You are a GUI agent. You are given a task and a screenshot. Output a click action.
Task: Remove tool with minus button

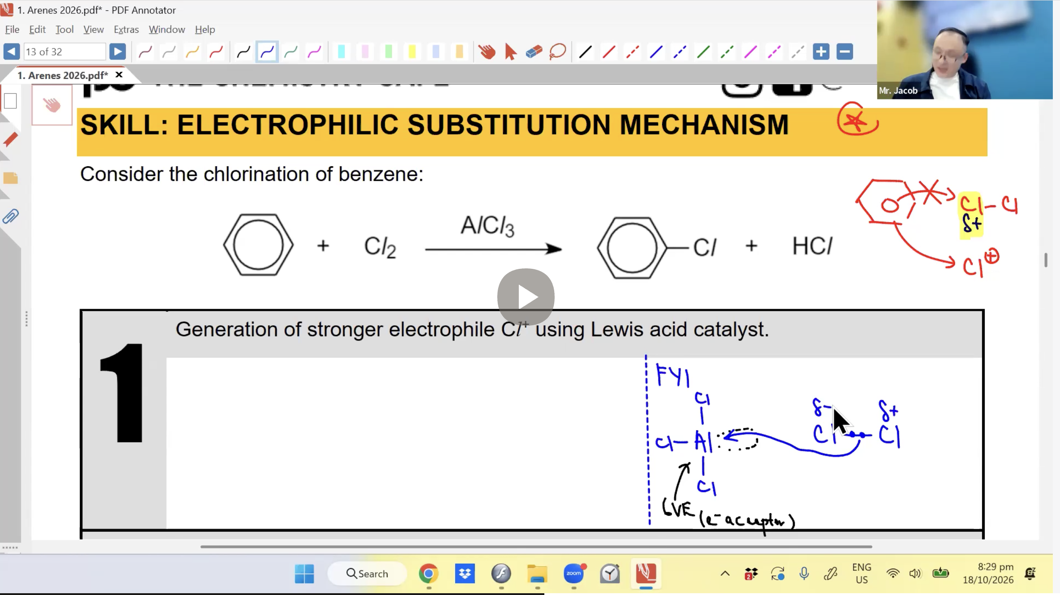(x=845, y=52)
